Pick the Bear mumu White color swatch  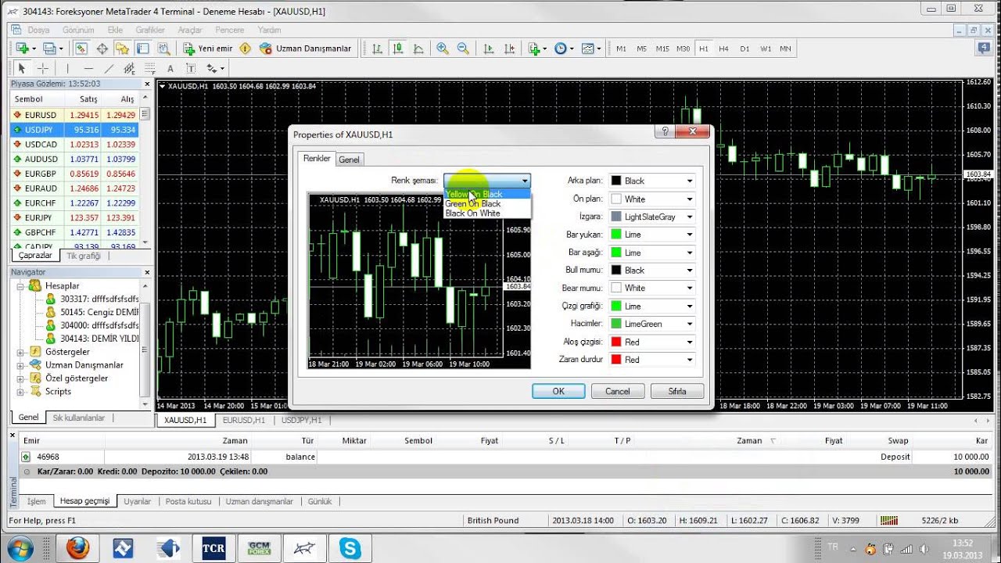pyautogui.click(x=616, y=289)
